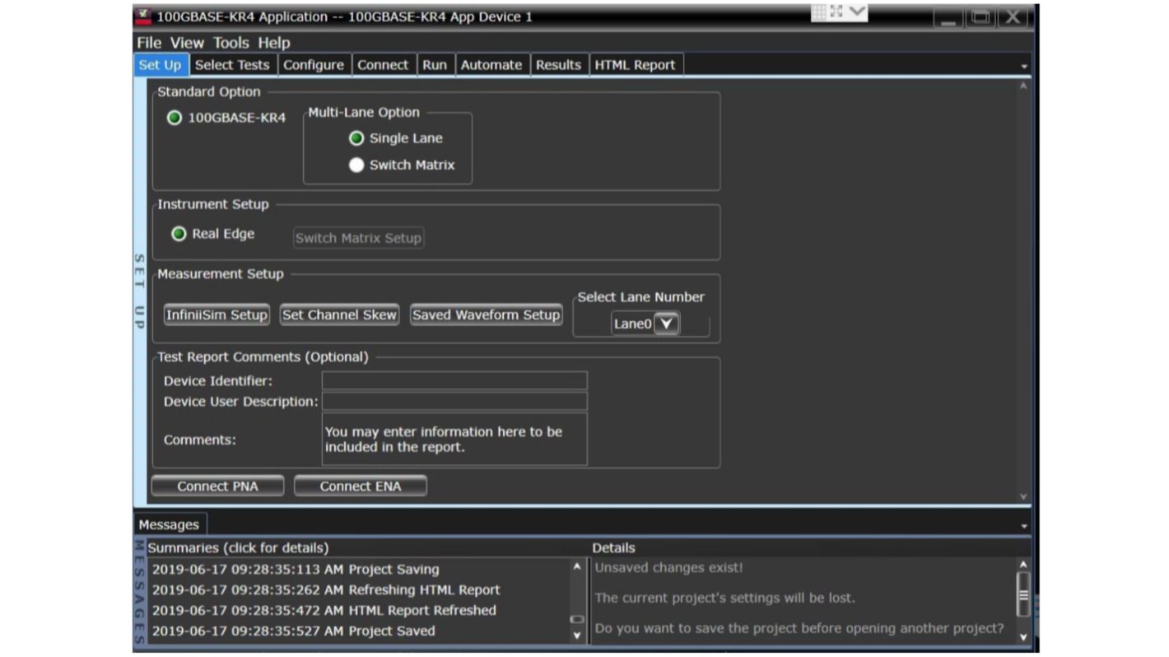Image resolution: width=1169 pixels, height=657 pixels.
Task: Open the Select Lane Number dropdown
Action: [x=666, y=324]
